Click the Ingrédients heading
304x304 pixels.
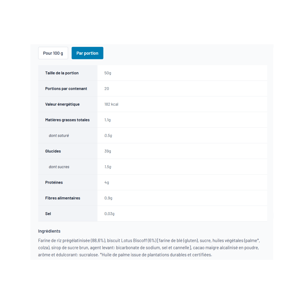(49, 231)
